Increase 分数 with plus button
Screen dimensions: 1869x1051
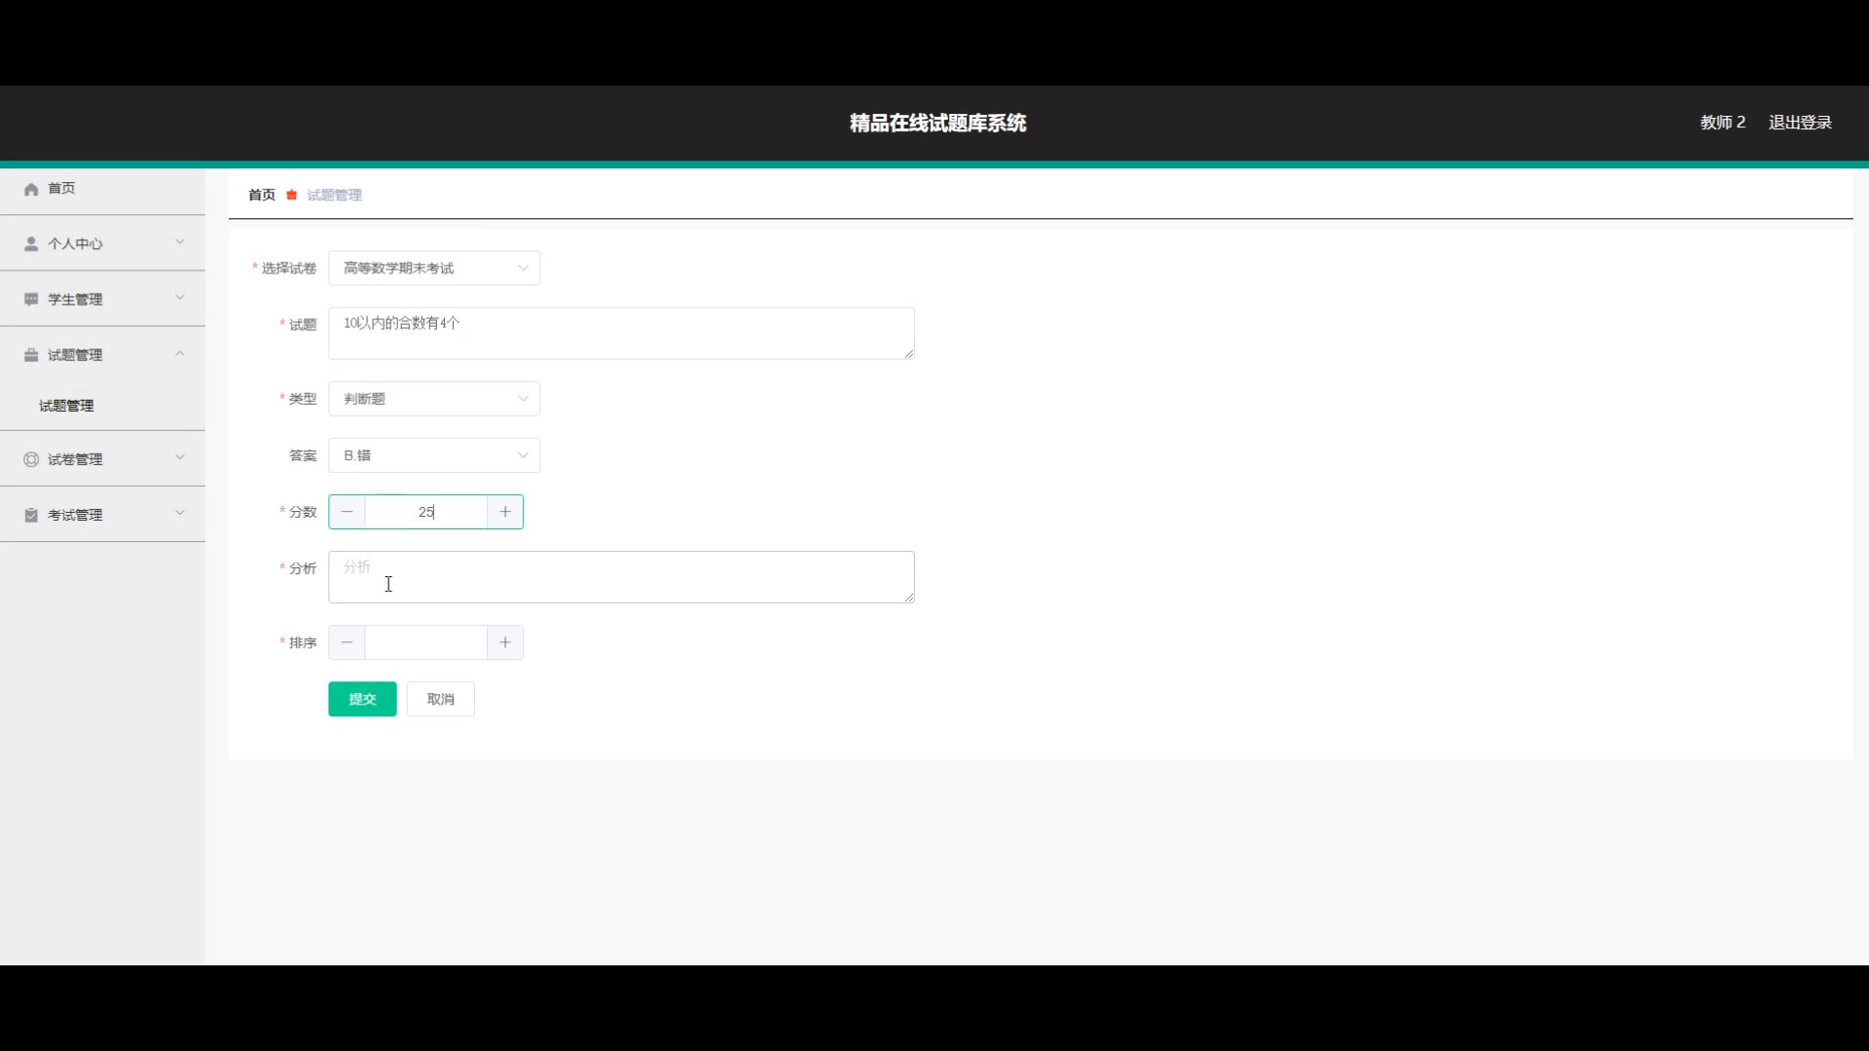(505, 512)
